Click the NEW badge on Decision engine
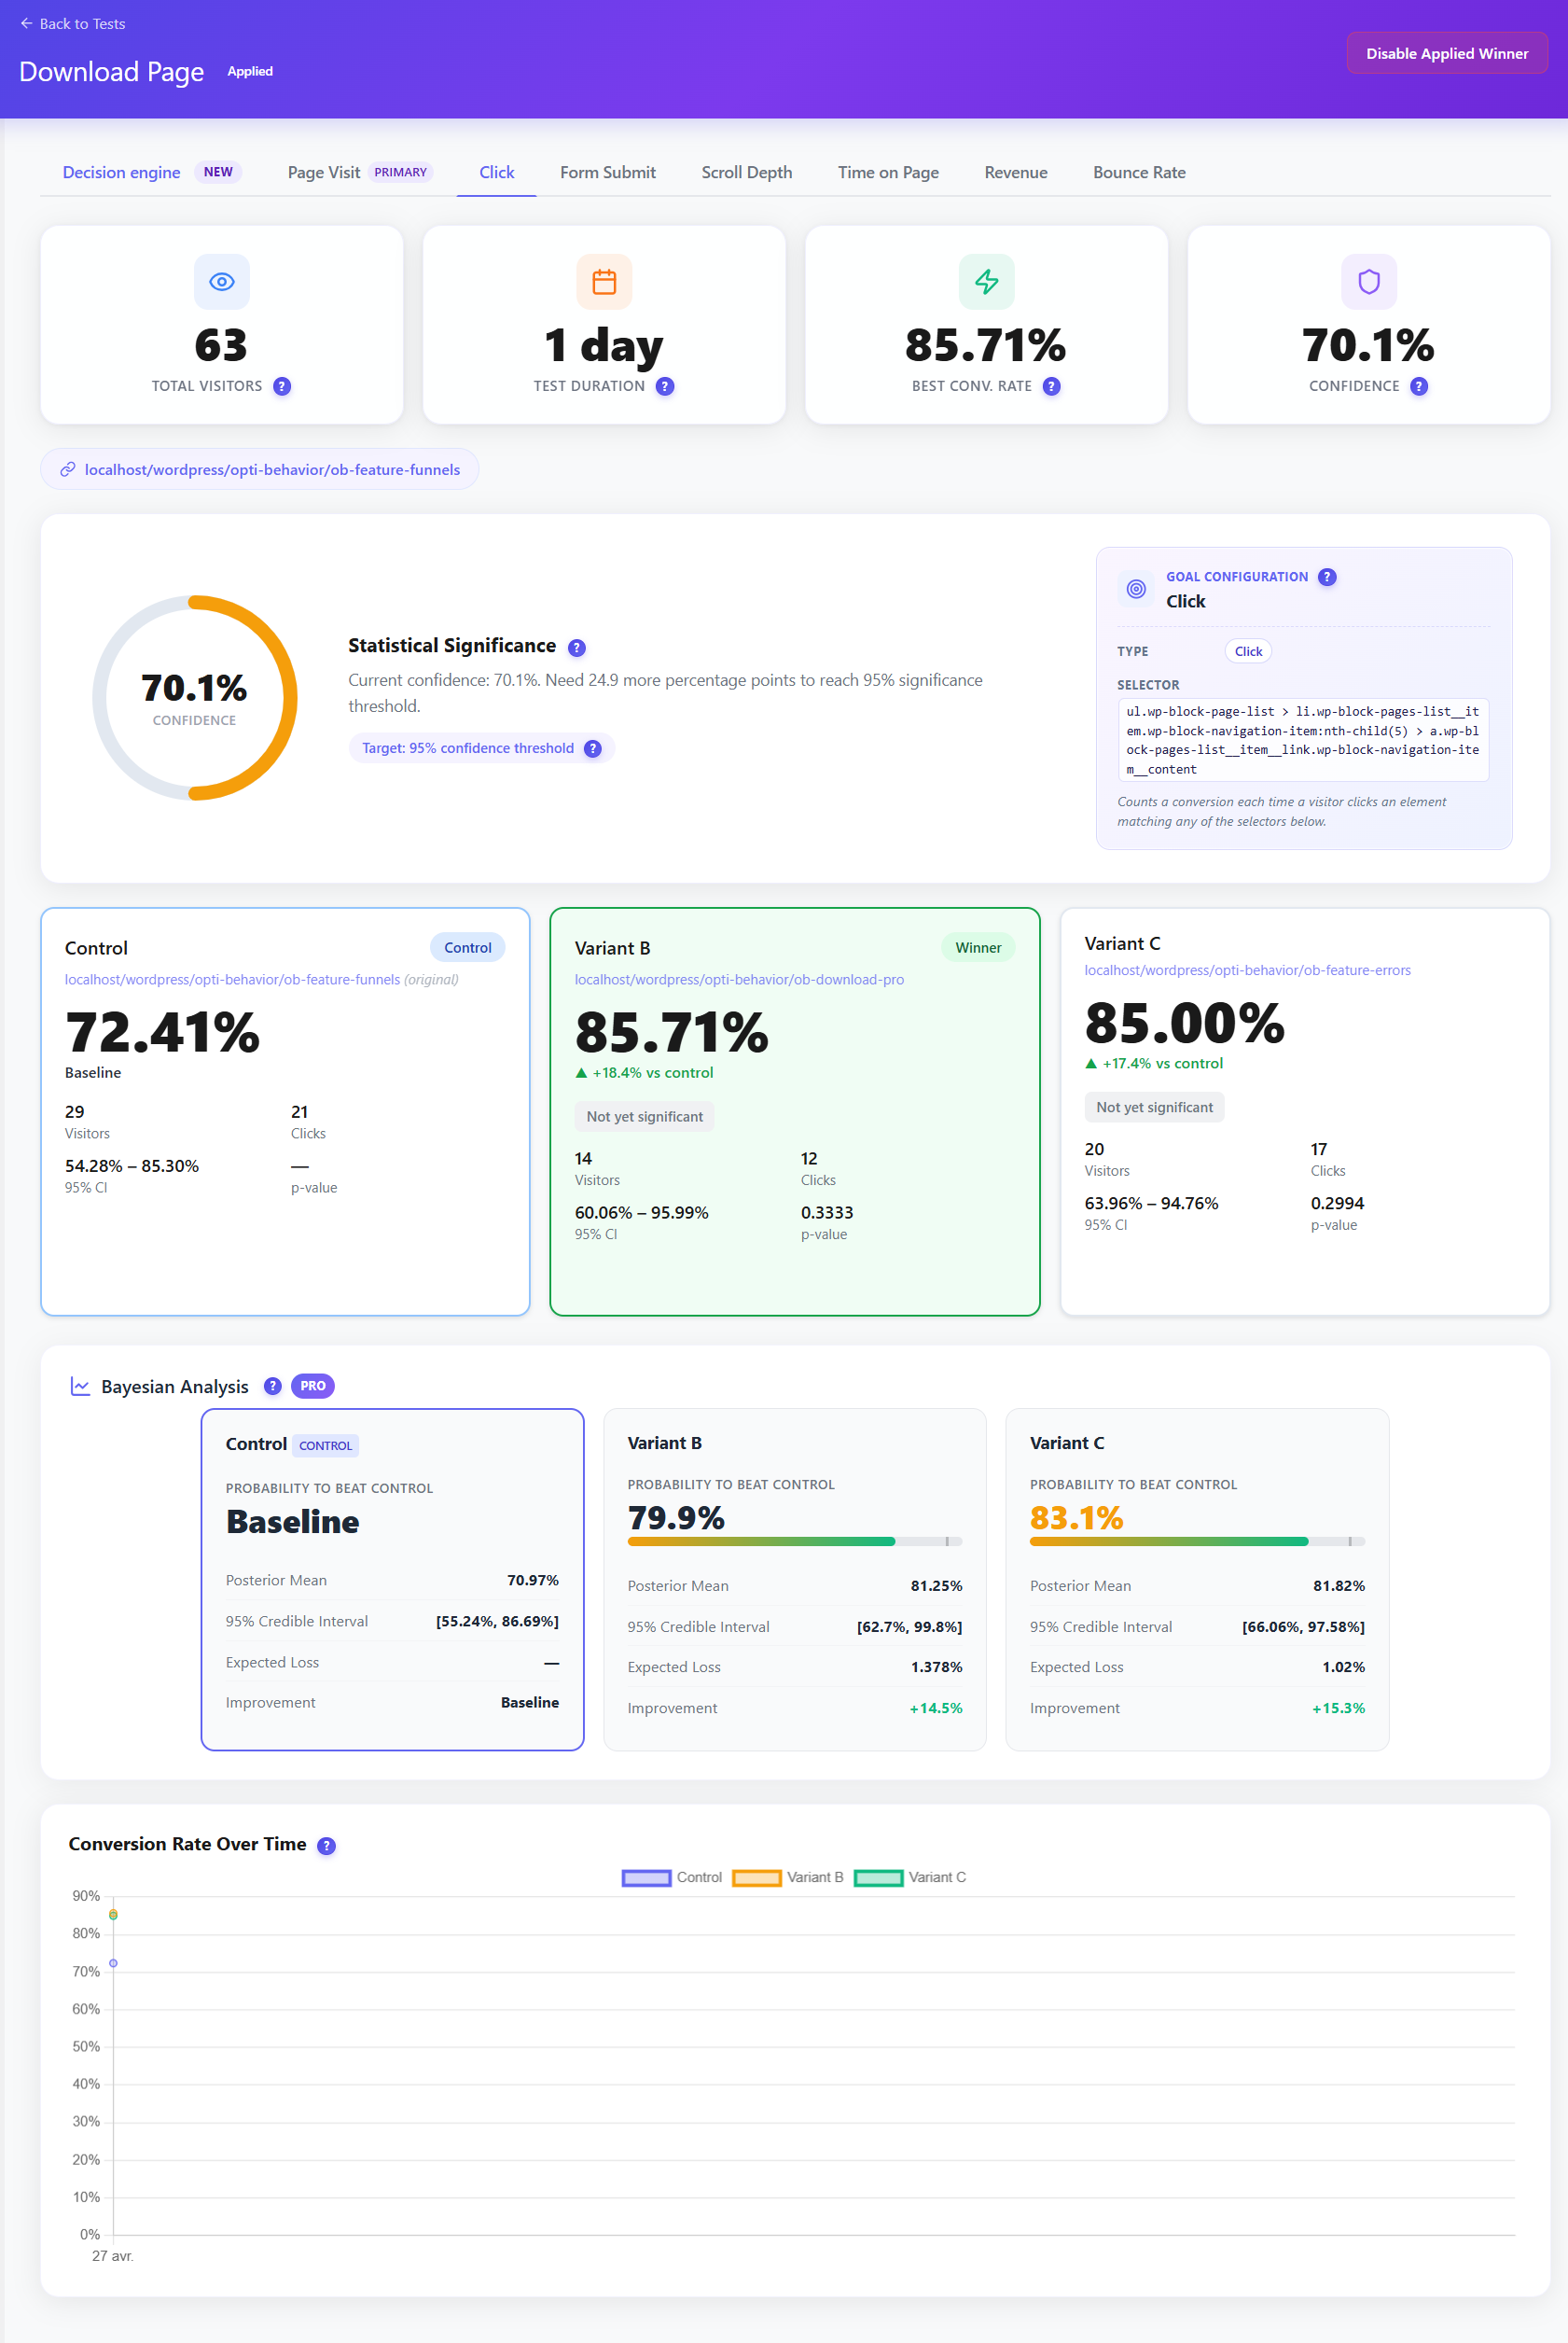The image size is (1568, 2343). click(x=218, y=172)
